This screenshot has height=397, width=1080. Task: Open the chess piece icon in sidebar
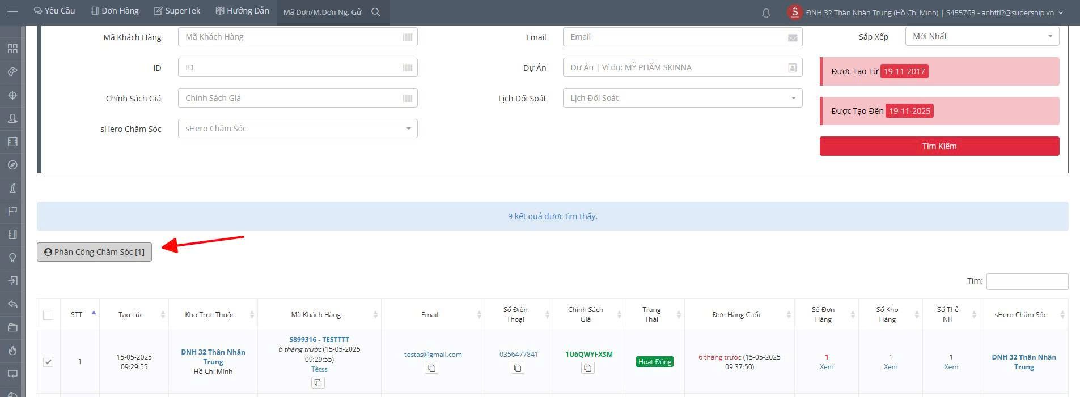12,188
